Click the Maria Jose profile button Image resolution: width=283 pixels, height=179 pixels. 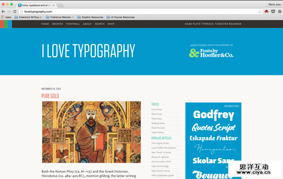pyautogui.click(x=274, y=4)
